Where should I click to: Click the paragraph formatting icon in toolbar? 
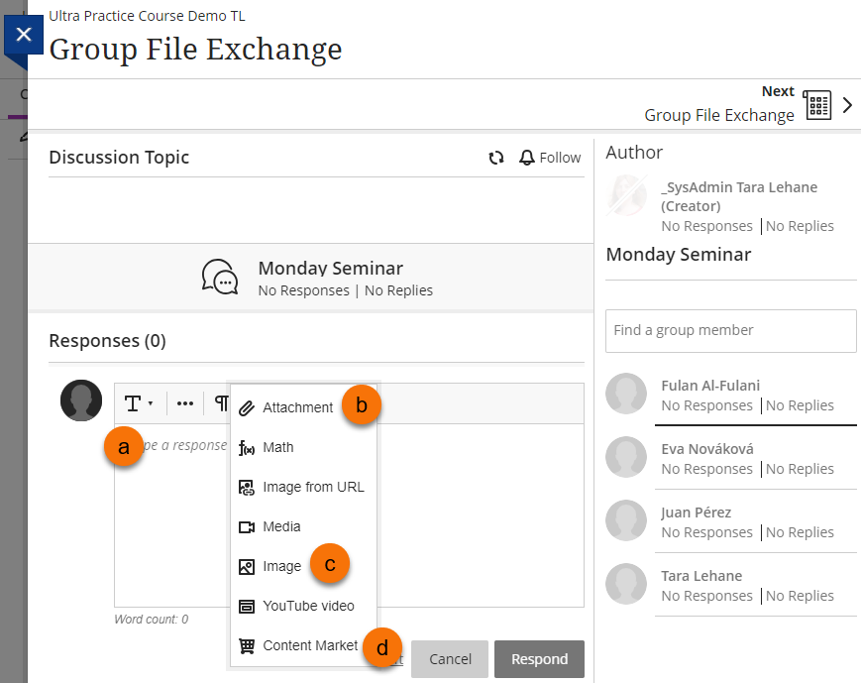tap(221, 403)
